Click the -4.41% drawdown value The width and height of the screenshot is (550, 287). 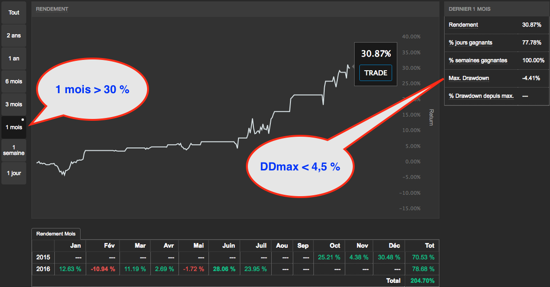pyautogui.click(x=531, y=78)
